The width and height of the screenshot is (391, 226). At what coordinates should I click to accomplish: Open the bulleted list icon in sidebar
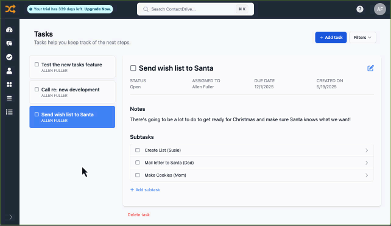pos(9,112)
